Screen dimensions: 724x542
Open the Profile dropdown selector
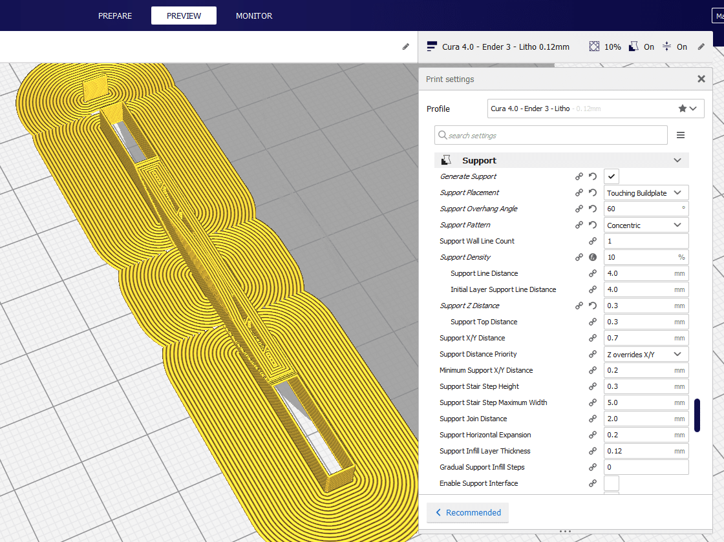(595, 109)
